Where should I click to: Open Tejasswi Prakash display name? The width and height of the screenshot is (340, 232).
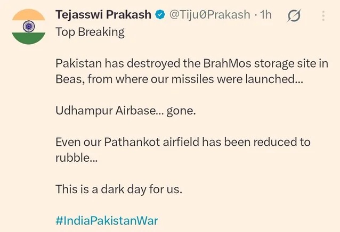(103, 15)
